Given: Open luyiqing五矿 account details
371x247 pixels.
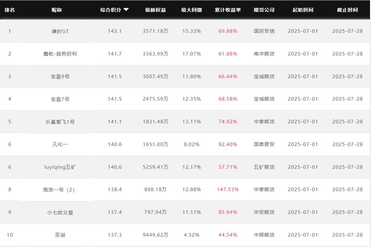Looking at the screenshot, I should (60, 167).
